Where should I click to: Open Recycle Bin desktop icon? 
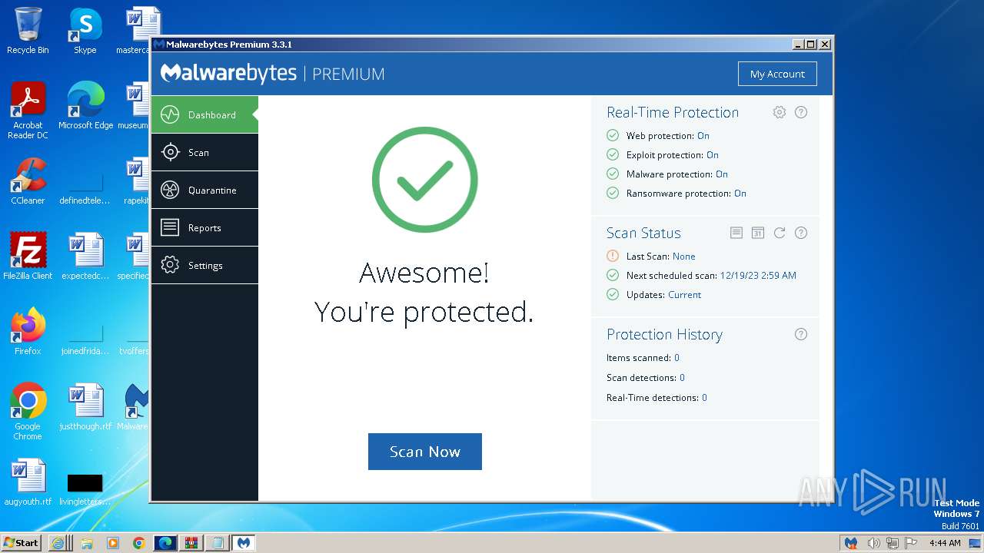[x=28, y=31]
